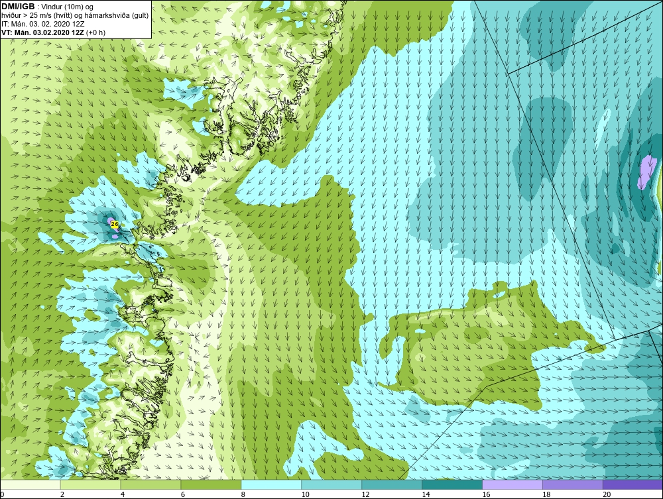Image resolution: width=663 pixels, height=499 pixels.
Task: Select the 12–14 m/s teal legend swatch
Action: (x=392, y=484)
